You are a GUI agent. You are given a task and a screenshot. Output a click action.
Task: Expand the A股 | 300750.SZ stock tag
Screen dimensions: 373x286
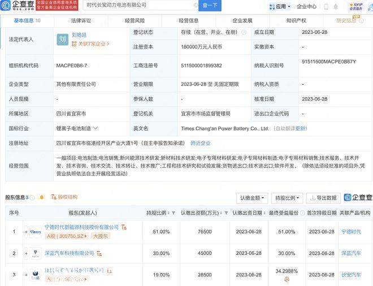[67, 236]
